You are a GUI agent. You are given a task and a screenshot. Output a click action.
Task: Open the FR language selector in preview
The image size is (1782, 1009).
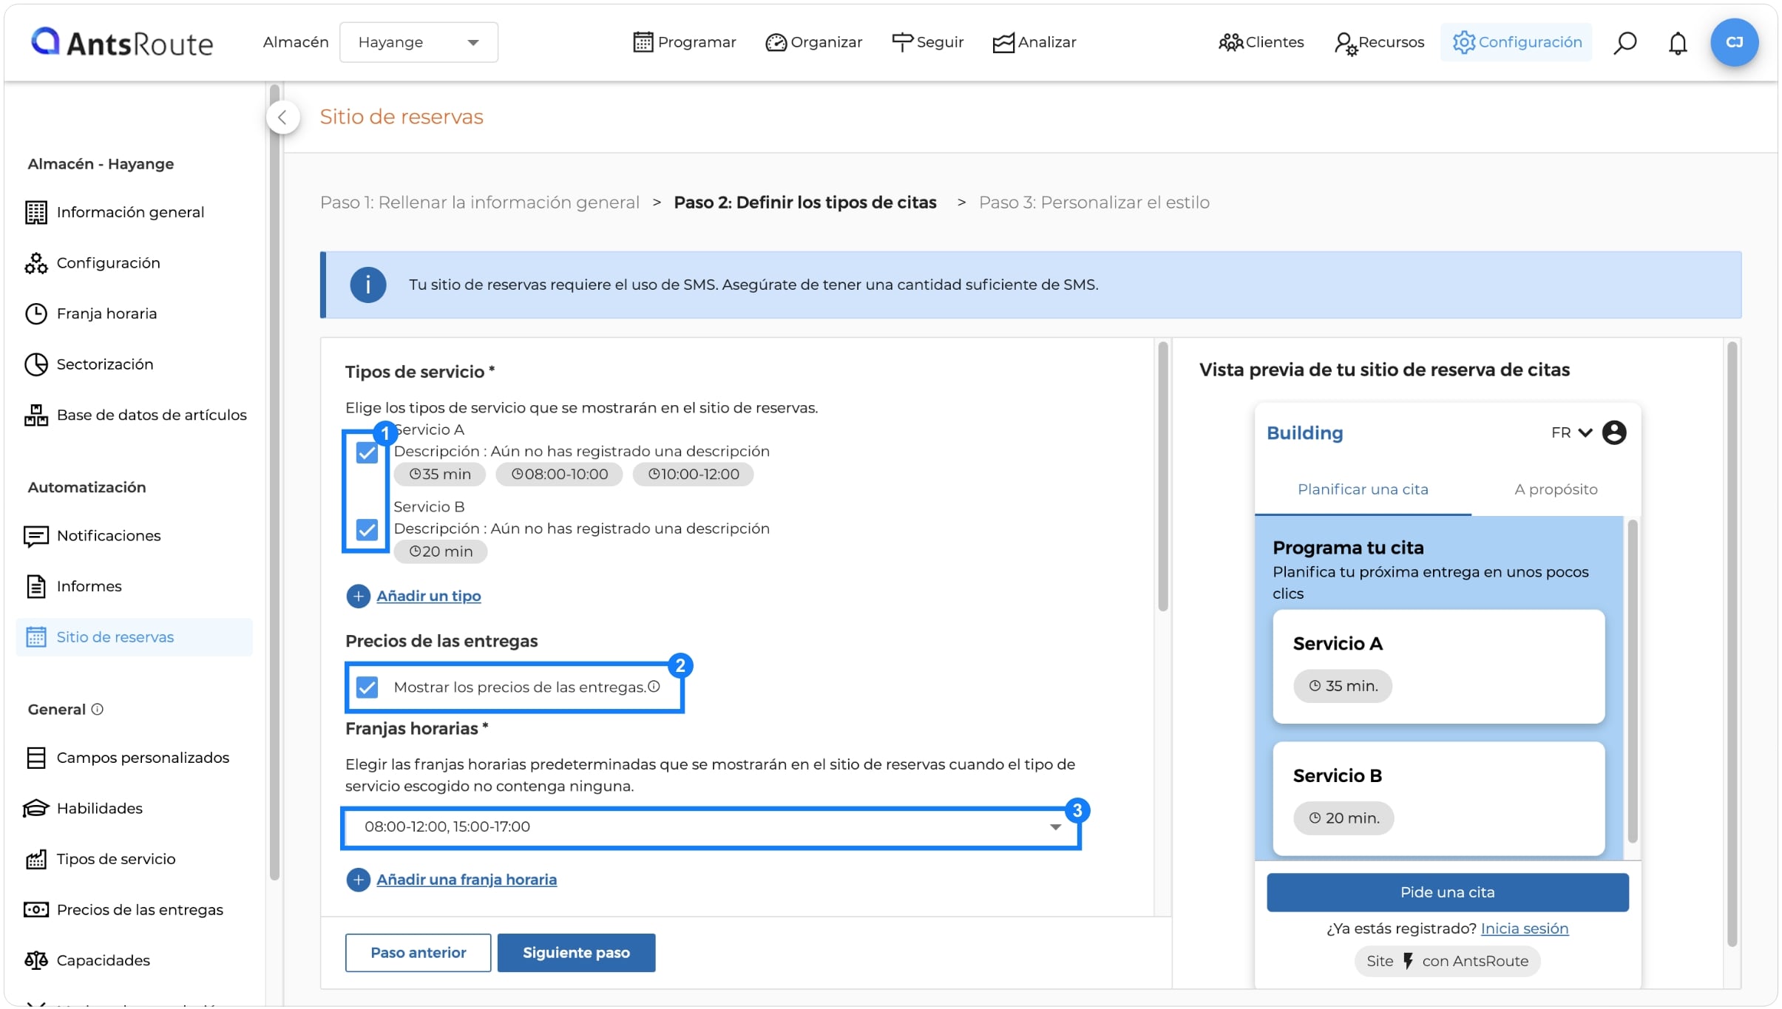pos(1571,432)
